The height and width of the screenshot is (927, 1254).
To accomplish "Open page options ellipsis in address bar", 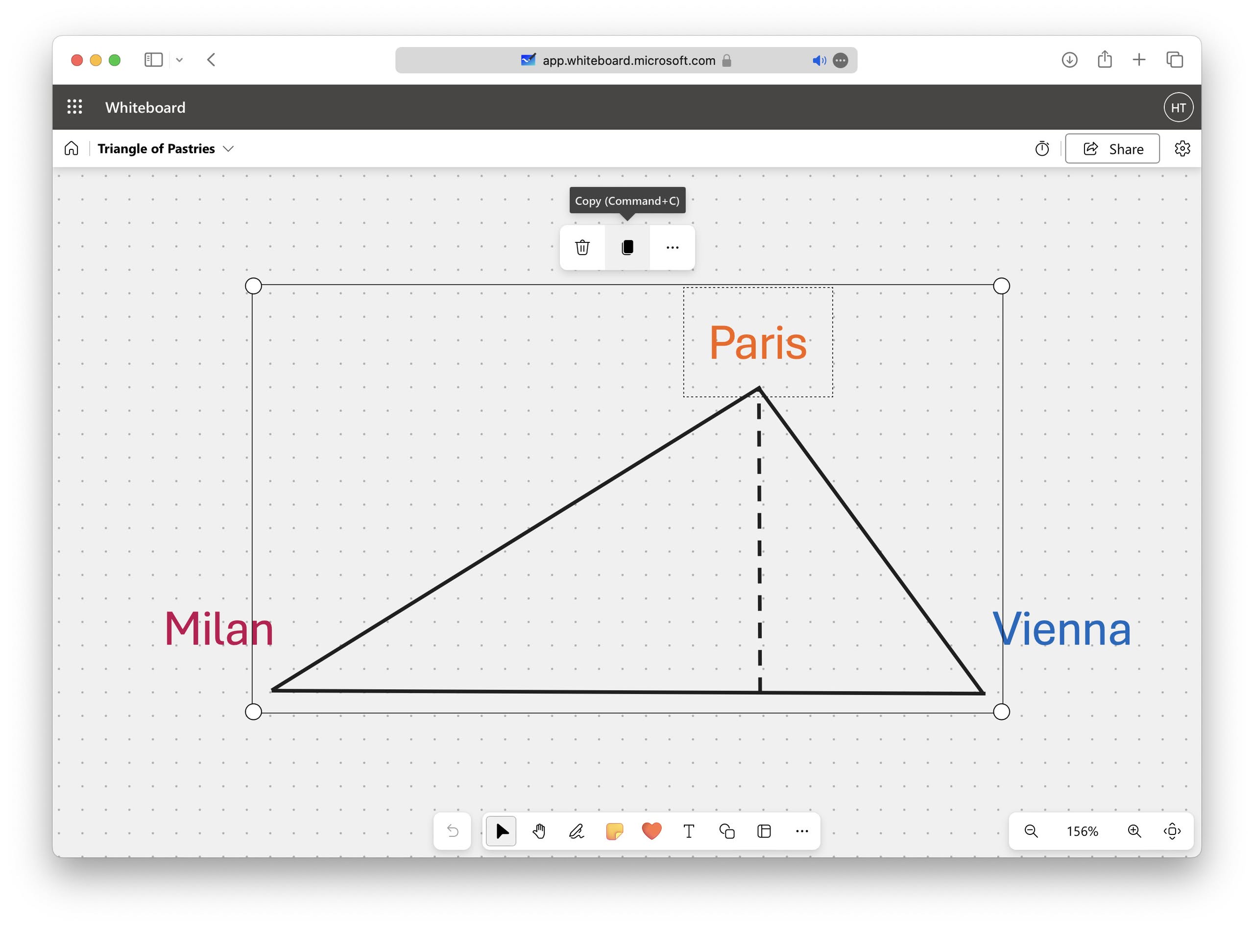I will 840,60.
